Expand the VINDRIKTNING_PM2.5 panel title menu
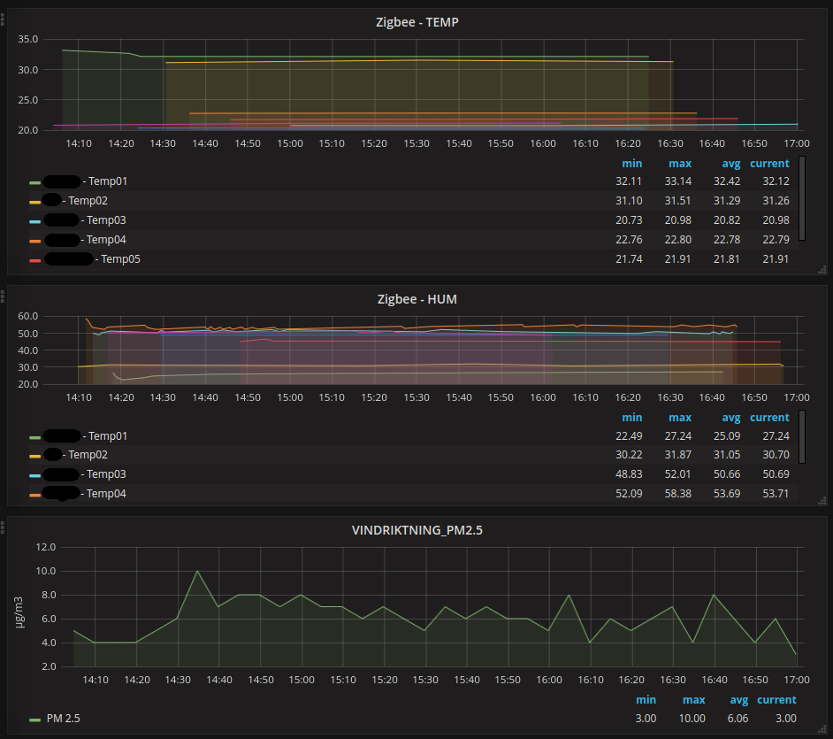The height and width of the screenshot is (739, 833). (416, 530)
